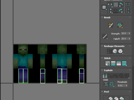The height and width of the screenshot is (100, 134).
Task: Click the Weld Selected subobjects icon
Action: [112, 84]
